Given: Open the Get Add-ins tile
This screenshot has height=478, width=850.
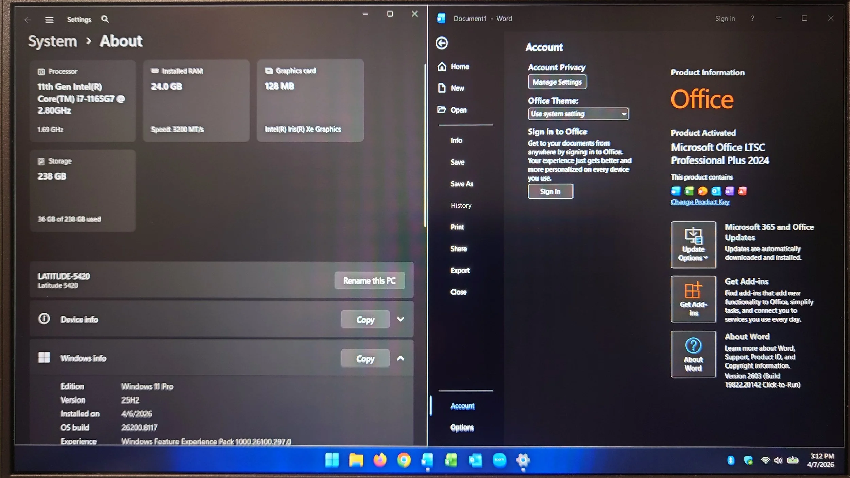Looking at the screenshot, I should 693,299.
